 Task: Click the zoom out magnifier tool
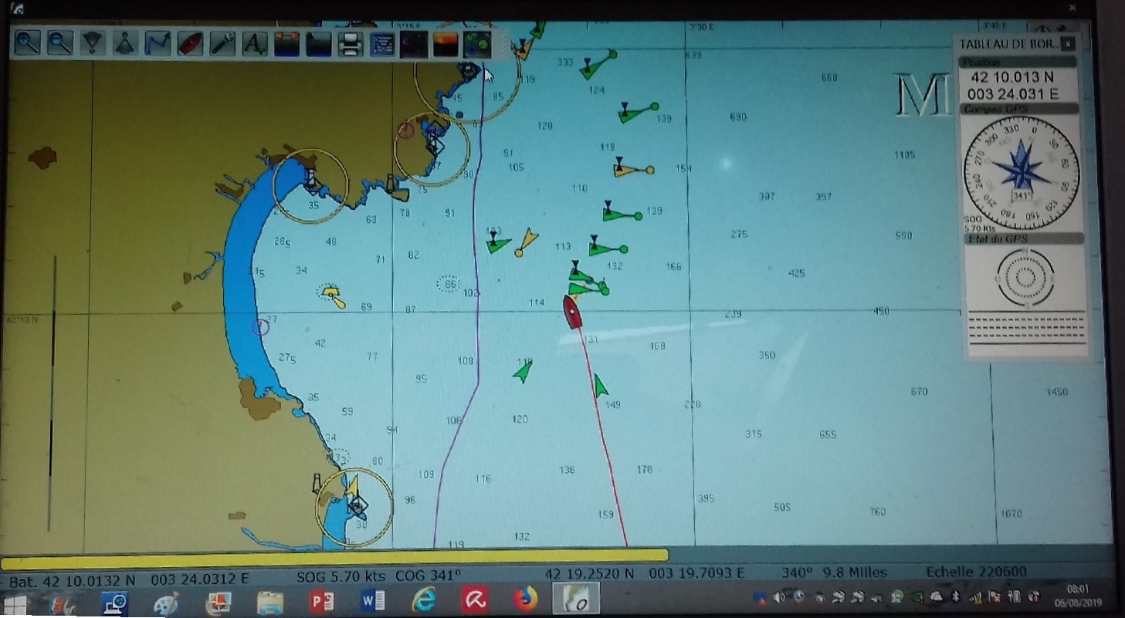tap(59, 43)
